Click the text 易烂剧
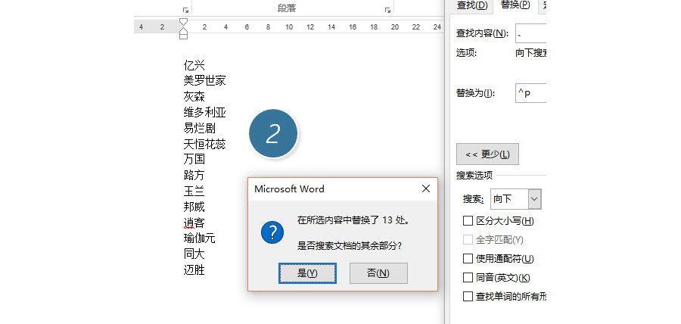 coord(199,128)
